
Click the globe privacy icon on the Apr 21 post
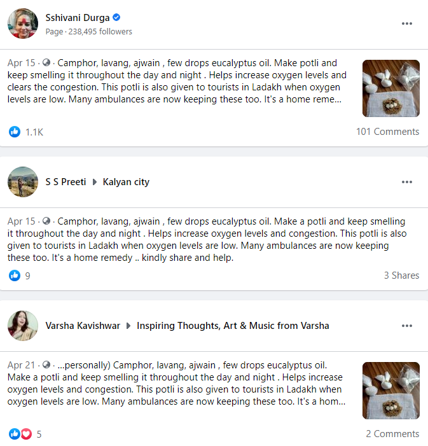pyautogui.click(x=46, y=365)
